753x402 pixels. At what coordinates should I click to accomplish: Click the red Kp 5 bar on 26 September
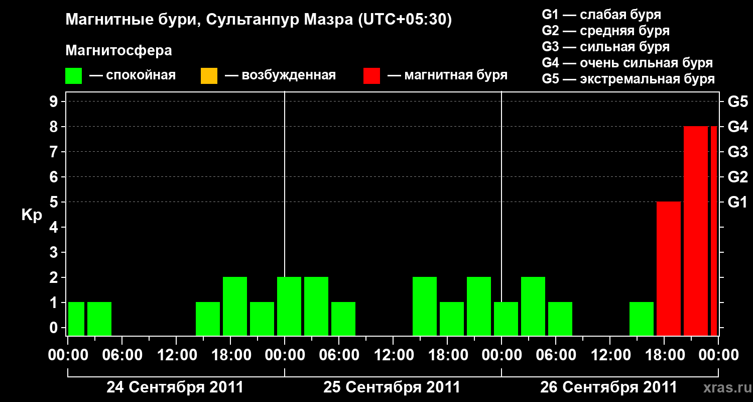(669, 269)
